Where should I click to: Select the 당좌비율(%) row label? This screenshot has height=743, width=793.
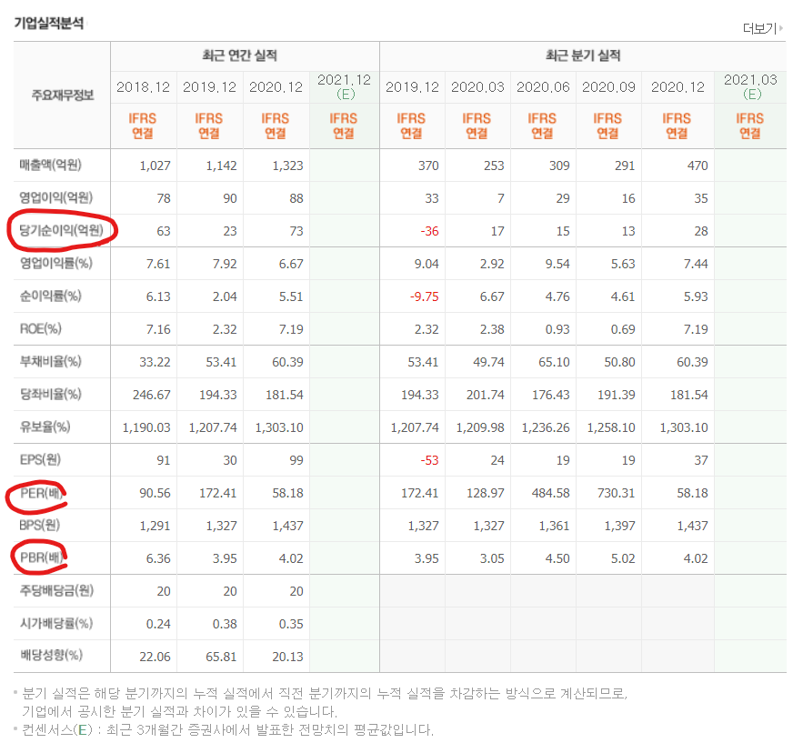[50, 394]
